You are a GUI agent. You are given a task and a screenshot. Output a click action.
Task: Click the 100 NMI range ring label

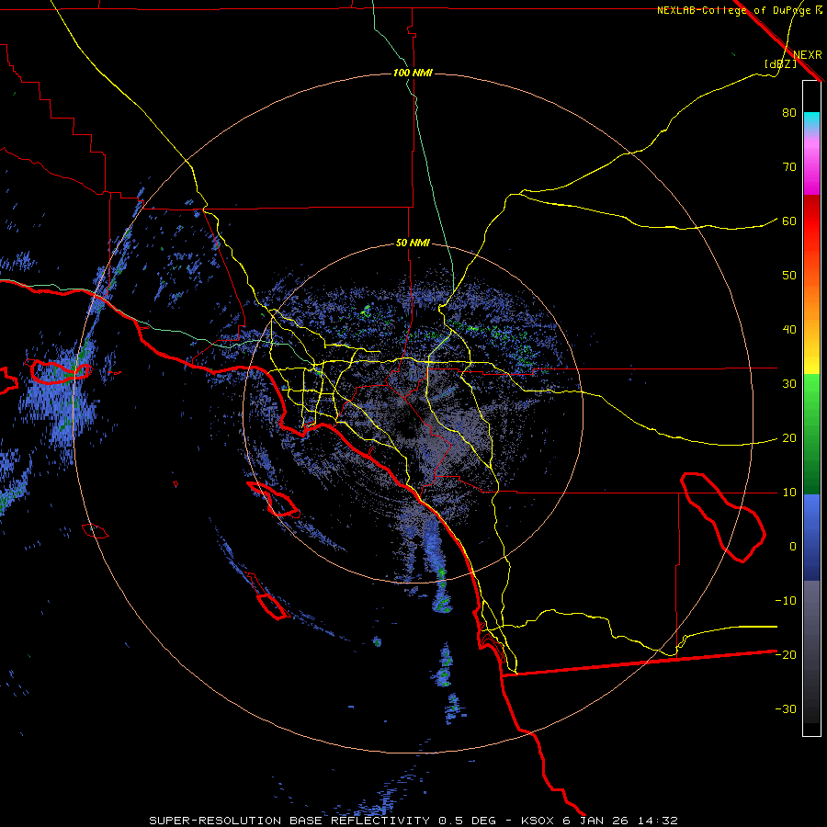413,73
